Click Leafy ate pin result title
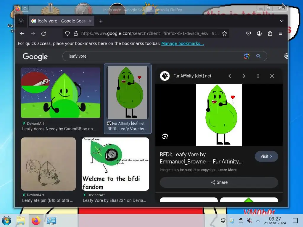This screenshot has height=227, width=303. [x=47, y=201]
